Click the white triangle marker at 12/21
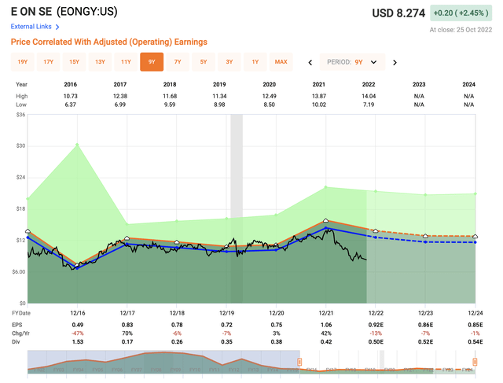Screen dimensions: 503x383 click(326, 221)
